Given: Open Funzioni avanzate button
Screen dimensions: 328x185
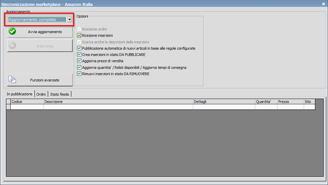Looking at the screenshot, I should tap(40, 80).
